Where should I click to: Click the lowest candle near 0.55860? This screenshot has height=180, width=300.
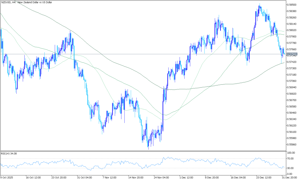coord(148,149)
